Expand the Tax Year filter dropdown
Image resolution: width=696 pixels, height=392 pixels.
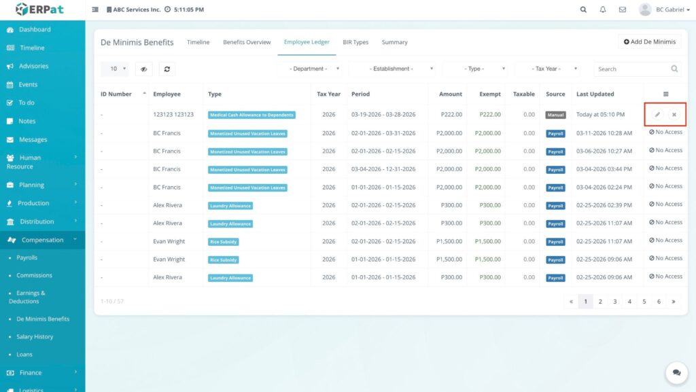coord(547,69)
